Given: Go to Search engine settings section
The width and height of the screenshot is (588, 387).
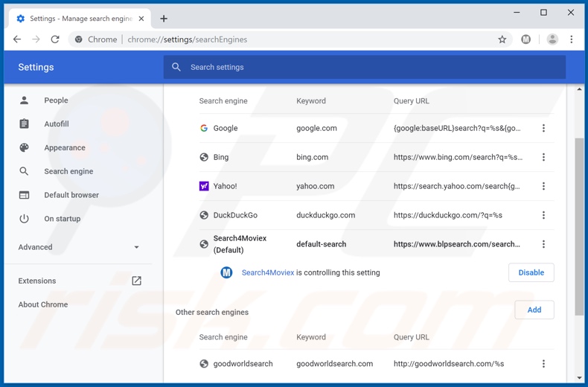Looking at the screenshot, I should click(68, 171).
